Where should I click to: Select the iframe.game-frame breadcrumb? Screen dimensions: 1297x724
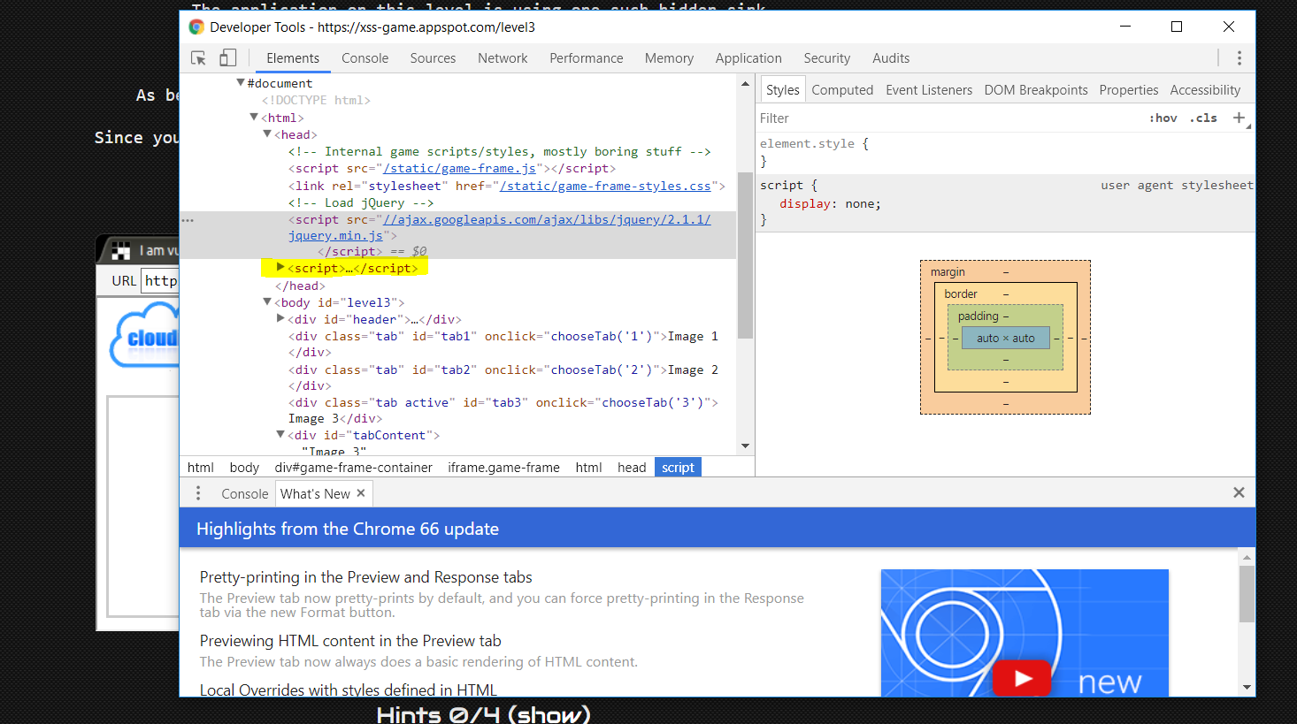(x=503, y=468)
